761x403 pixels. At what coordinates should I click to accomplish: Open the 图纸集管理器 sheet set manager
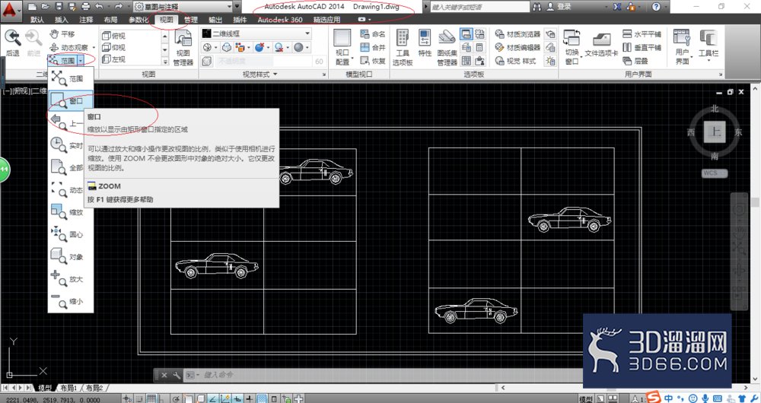pos(447,48)
